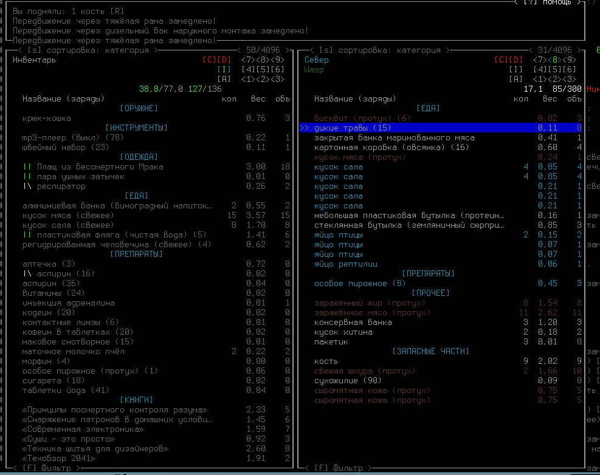Viewport: 600px width, 475px height.
Task: Choose <2> south in Север pane
Action: click(x=554, y=79)
